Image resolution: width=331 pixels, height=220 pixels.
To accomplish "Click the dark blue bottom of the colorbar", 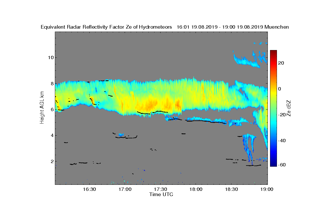I will tap(273, 164).
